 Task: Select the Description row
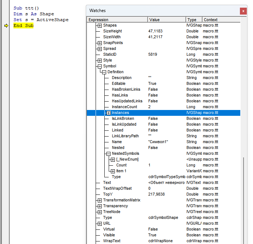pyautogui.click(x=164, y=78)
